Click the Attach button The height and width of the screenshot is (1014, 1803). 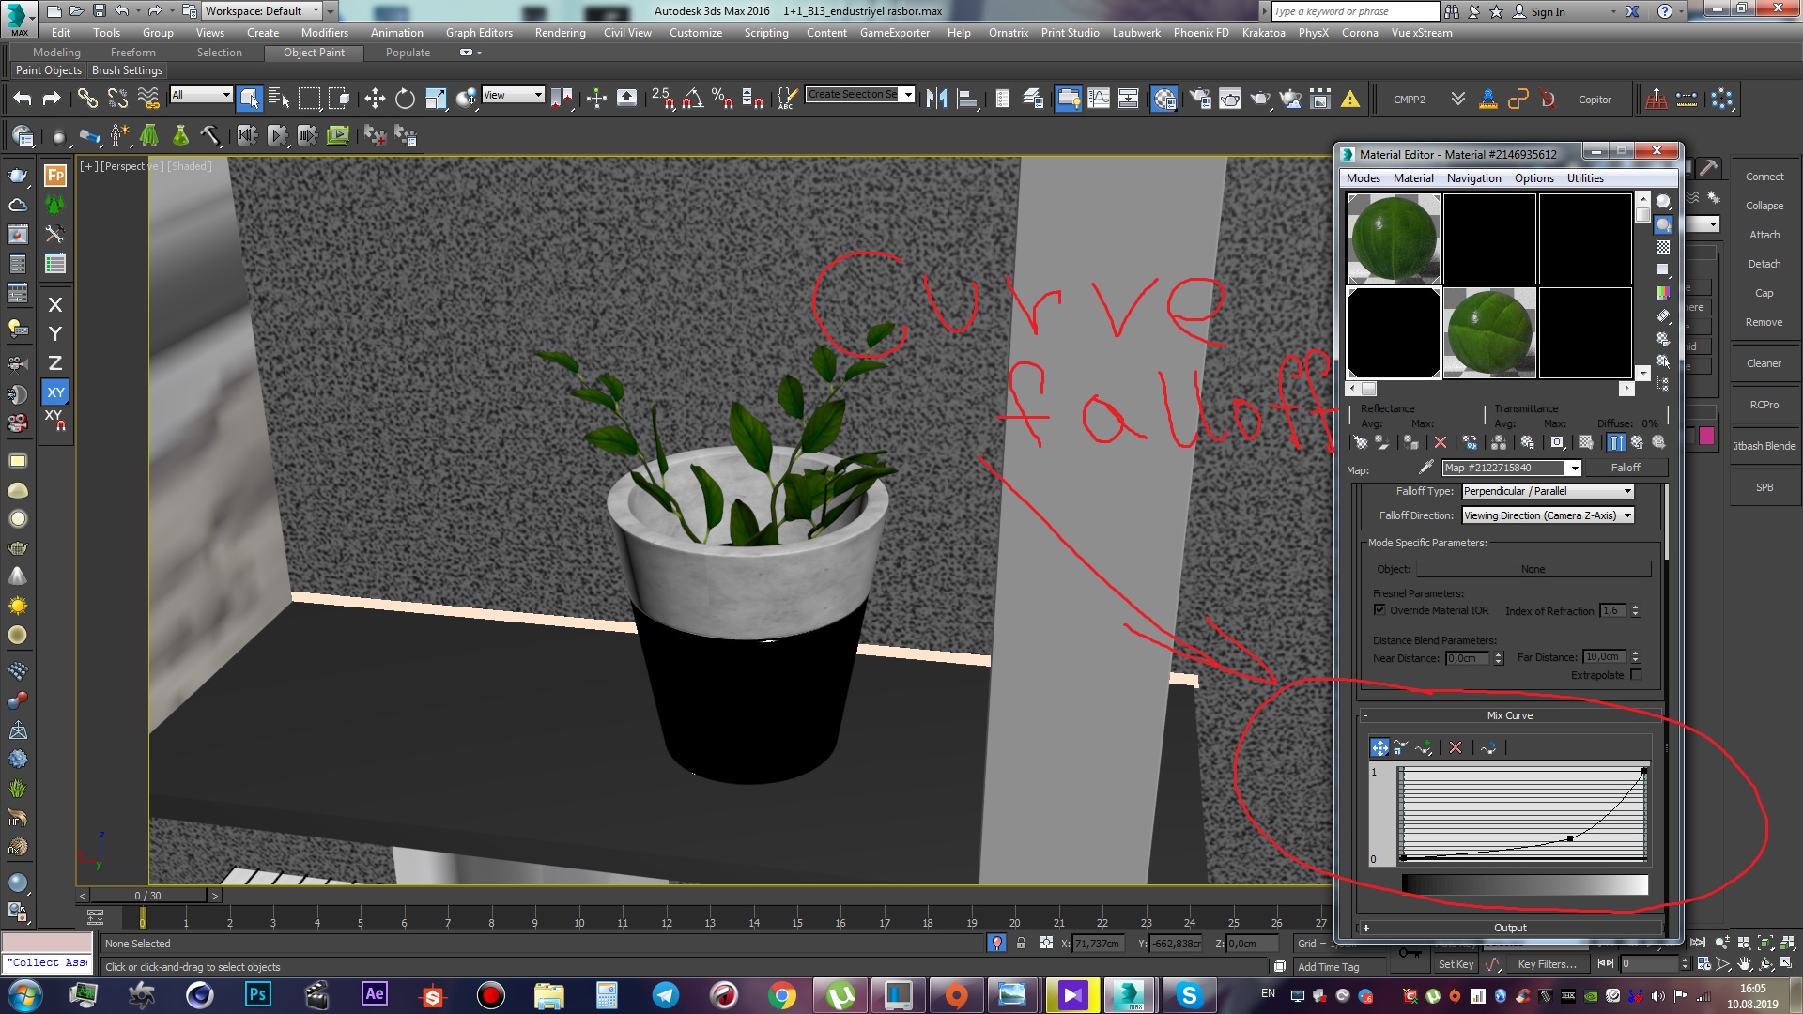(x=1764, y=235)
